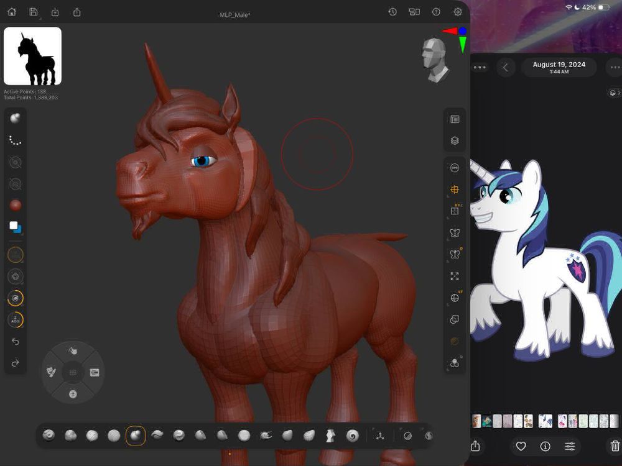Select the first brush in the bottom bar

point(49,436)
